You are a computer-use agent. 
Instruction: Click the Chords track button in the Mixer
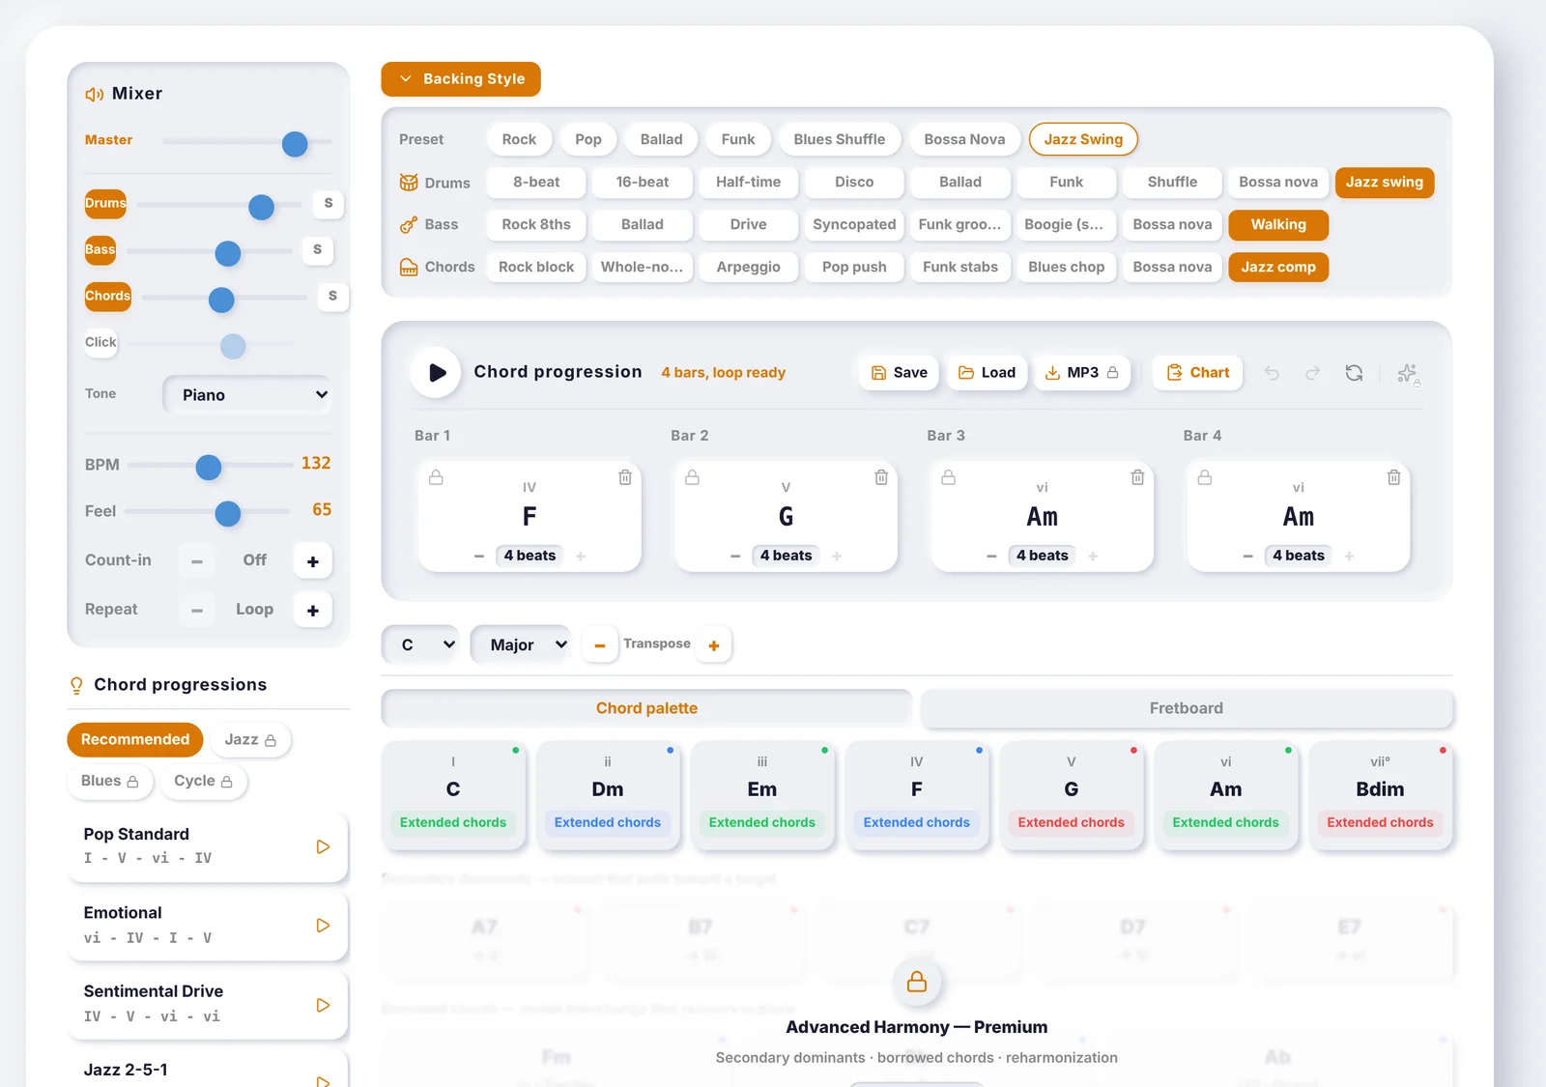(x=107, y=296)
